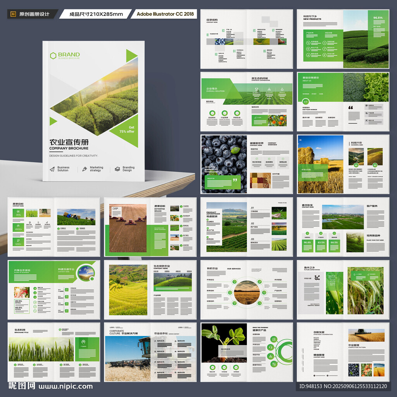397x397 pixels.
Task: Click the green 1200+ square icon
Action: click(x=18, y=242)
